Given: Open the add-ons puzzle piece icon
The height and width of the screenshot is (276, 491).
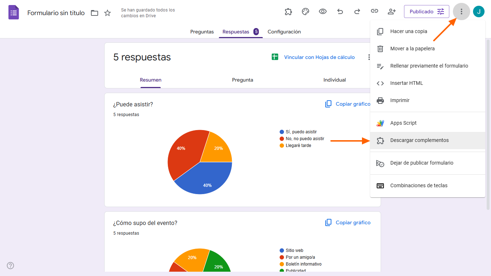Looking at the screenshot, I should [x=288, y=11].
